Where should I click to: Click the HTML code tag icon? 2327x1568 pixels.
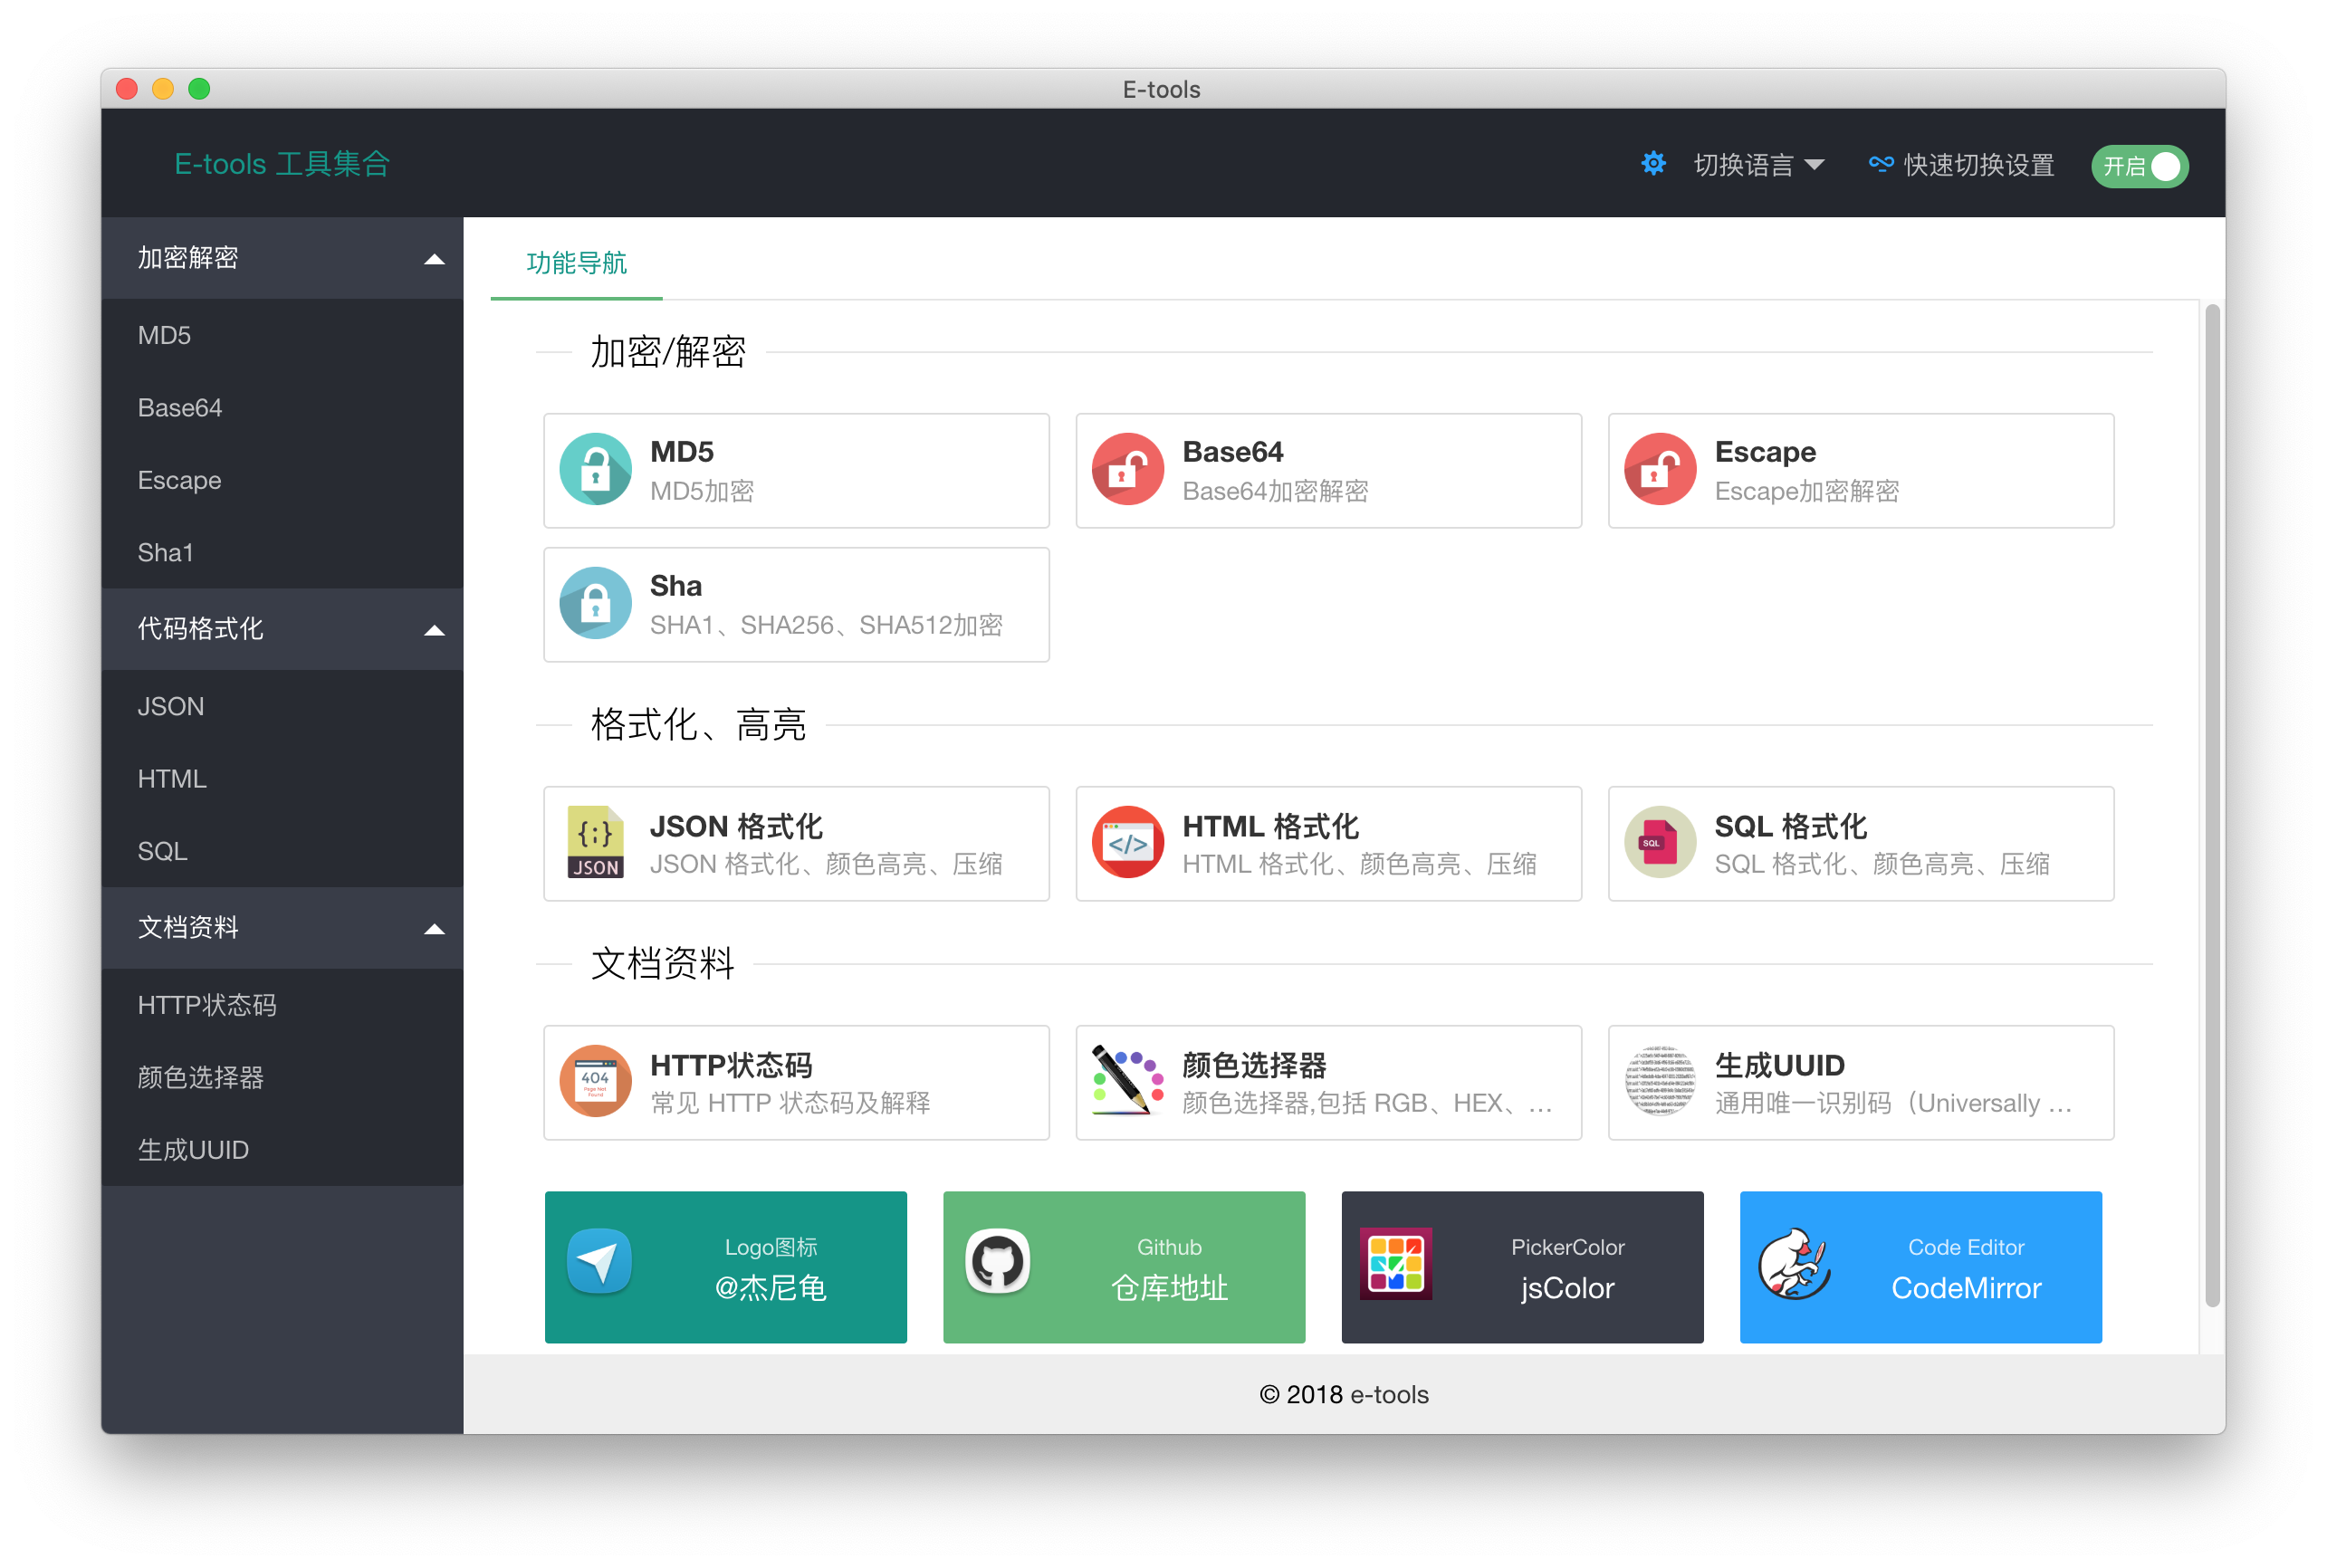pos(1127,842)
